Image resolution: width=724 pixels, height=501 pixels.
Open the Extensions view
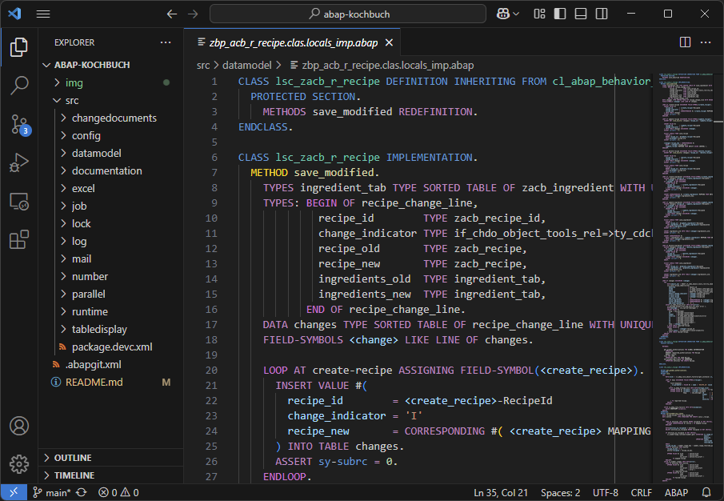tap(19, 239)
